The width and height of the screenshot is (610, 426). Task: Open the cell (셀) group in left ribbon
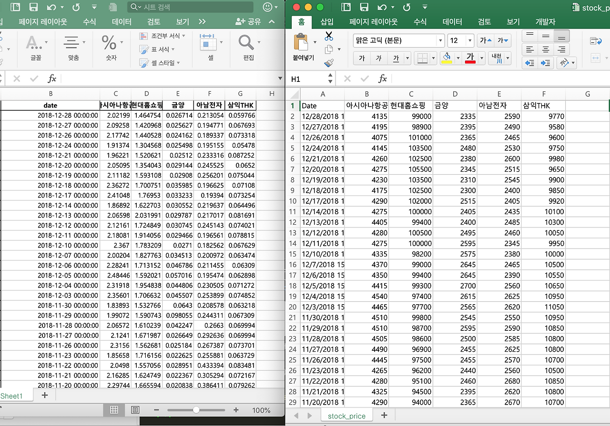211,48
